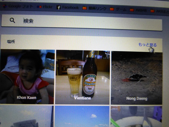169x127 pixels.
Task: Open the Vientiane place thumbnail
Action: [82, 77]
